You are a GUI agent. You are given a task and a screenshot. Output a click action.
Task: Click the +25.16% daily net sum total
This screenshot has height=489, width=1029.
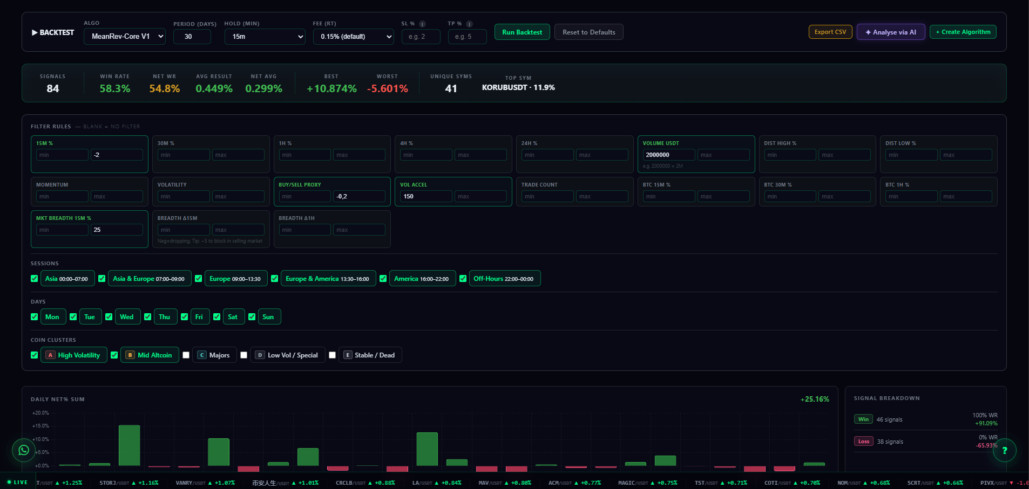pos(815,399)
